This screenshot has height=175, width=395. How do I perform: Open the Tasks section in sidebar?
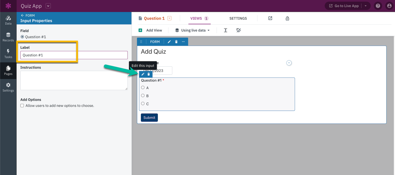click(8, 54)
